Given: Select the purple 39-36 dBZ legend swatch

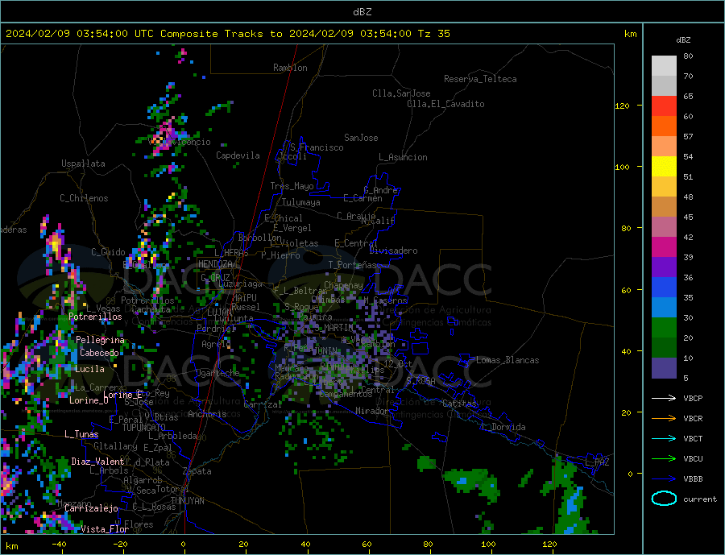Looking at the screenshot, I should tap(664, 267).
